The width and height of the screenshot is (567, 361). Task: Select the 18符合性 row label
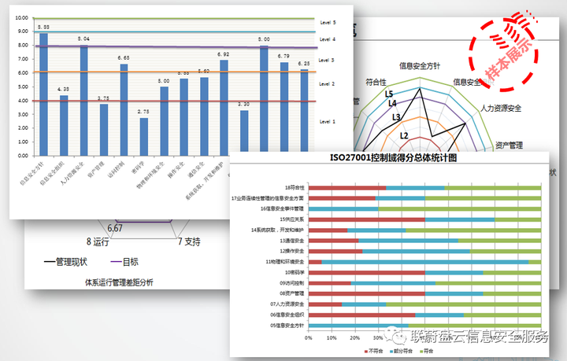click(295, 187)
